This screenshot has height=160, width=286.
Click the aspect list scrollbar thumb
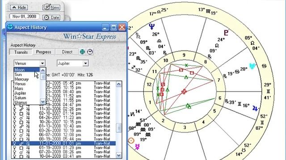[x=119, y=128]
